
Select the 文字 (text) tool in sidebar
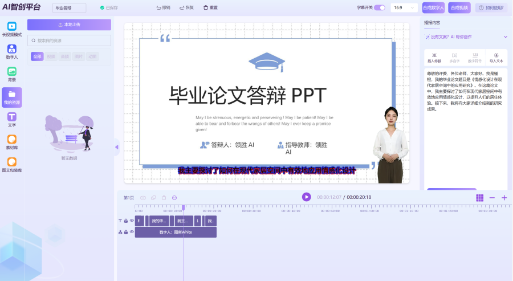click(11, 119)
